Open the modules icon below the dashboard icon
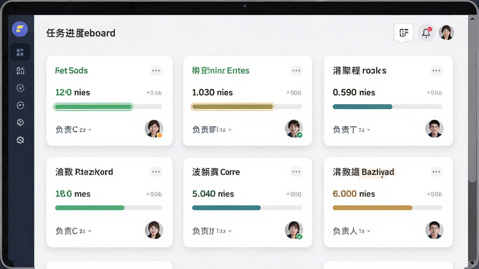Image resolution: width=479 pixels, height=269 pixels. pos(20,71)
